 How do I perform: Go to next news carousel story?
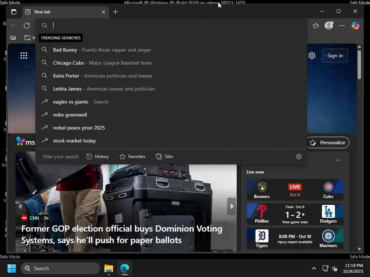232,206
